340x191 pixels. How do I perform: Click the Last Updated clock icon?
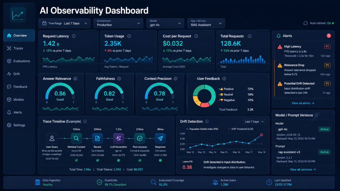pos(269,182)
